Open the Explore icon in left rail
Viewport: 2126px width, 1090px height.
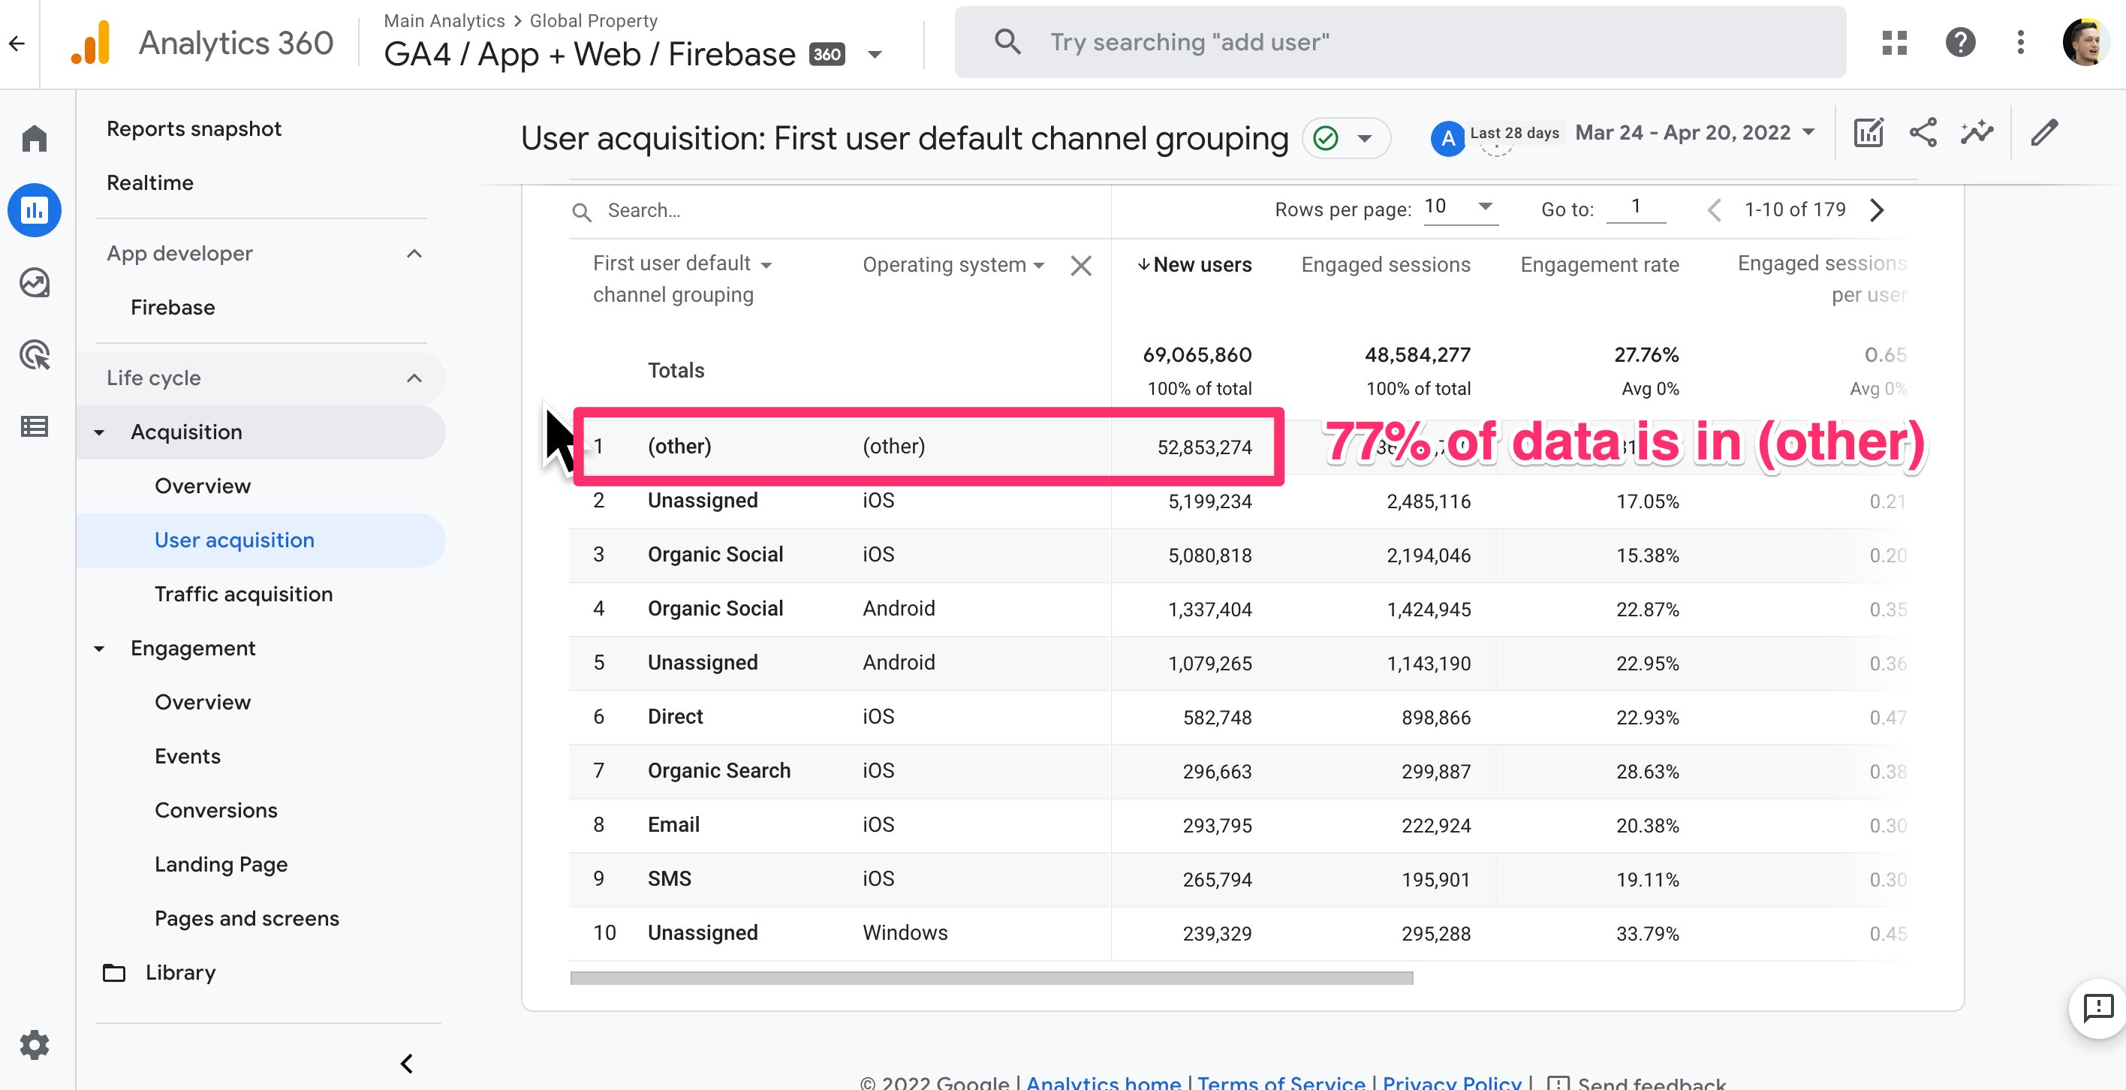click(x=34, y=283)
